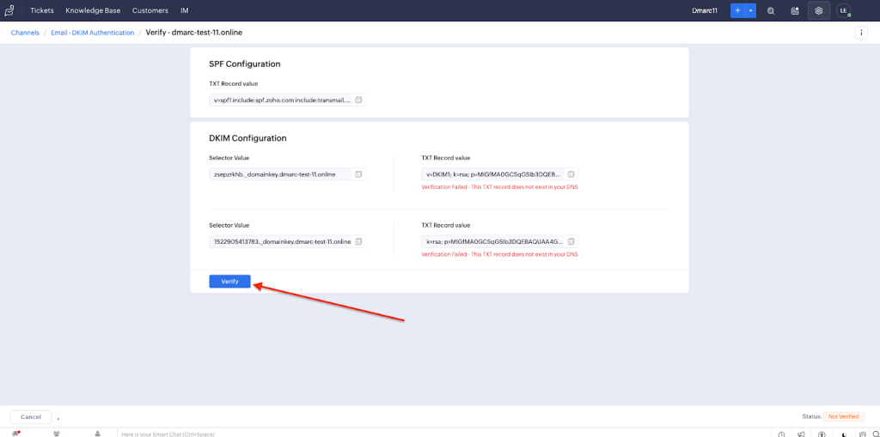Click the Cancel button at bottom
The image size is (880, 437).
click(x=31, y=416)
